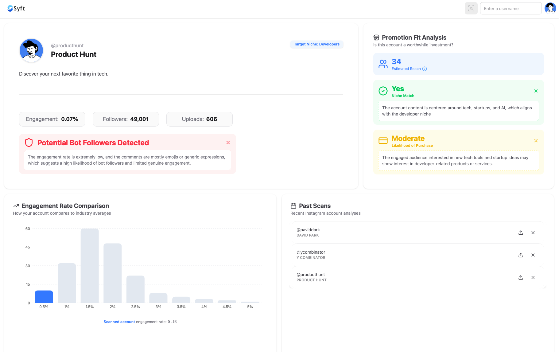Focus the Enter a username field

510,9
